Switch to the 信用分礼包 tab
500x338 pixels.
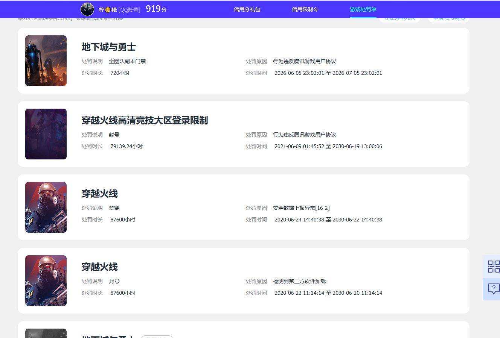click(x=247, y=9)
